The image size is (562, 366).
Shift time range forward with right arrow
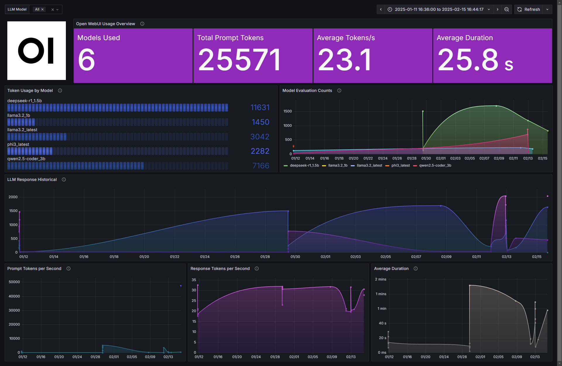[498, 9]
